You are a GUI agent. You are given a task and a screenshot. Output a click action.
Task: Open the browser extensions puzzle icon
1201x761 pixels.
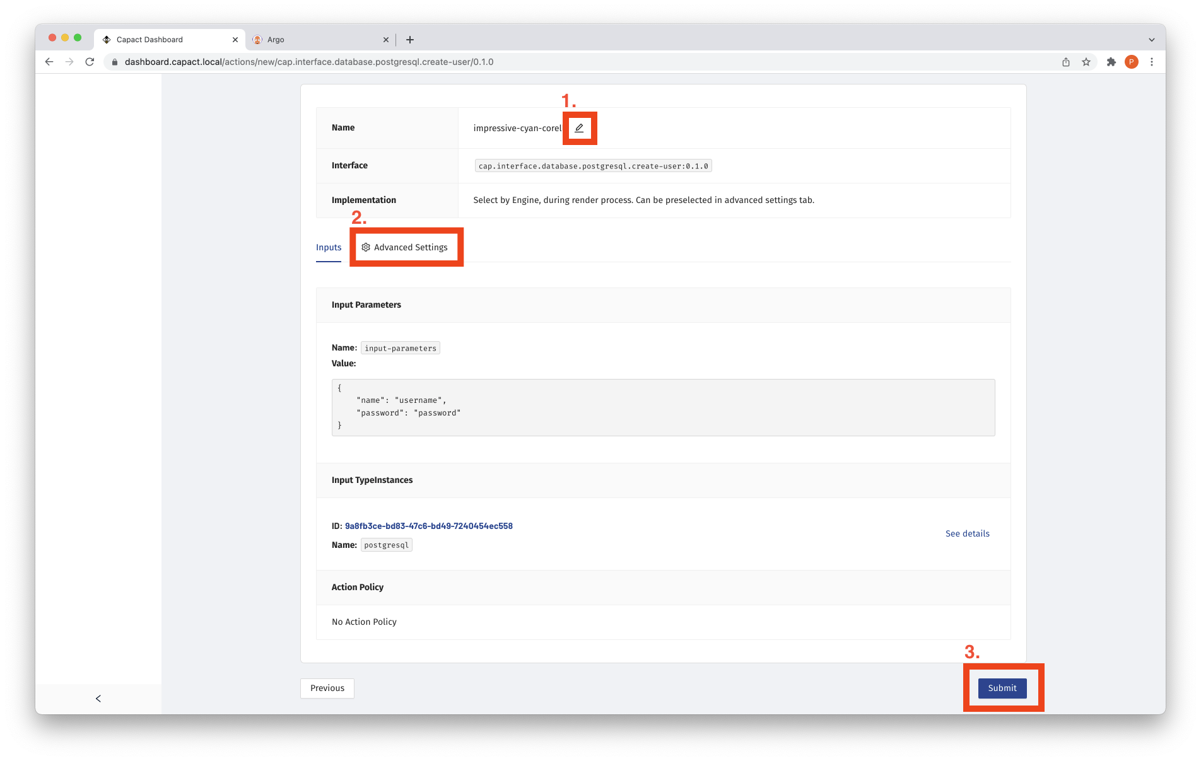tap(1111, 62)
